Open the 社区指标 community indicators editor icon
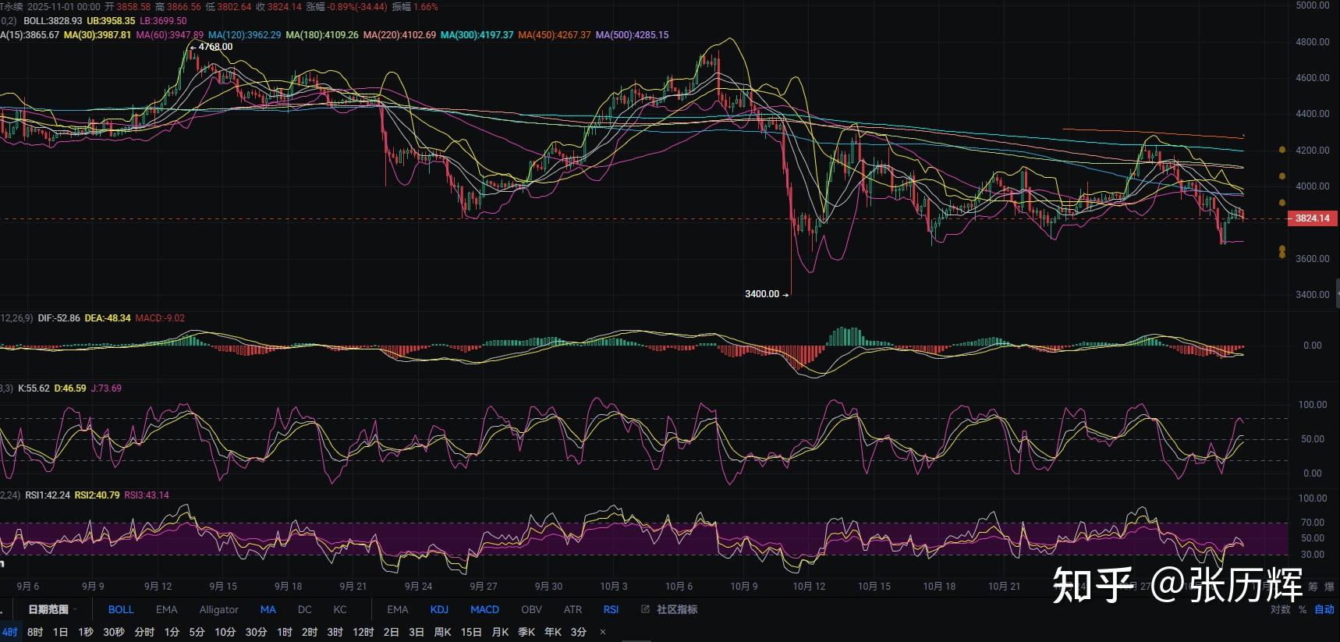This screenshot has height=642, width=1340. 646,609
